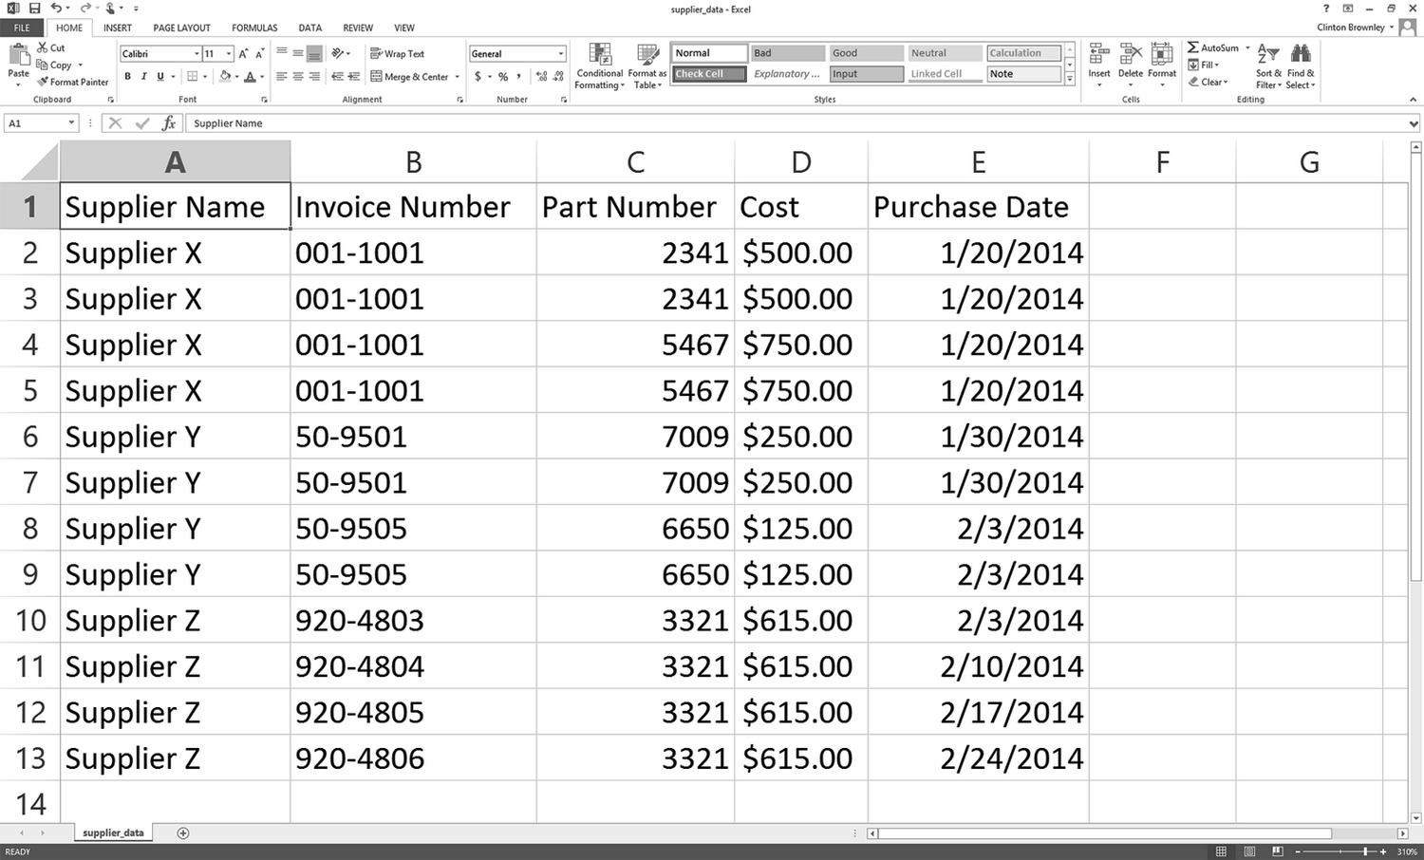This screenshot has height=860, width=1424.
Task: Toggle Wrap Text
Action: click(397, 54)
